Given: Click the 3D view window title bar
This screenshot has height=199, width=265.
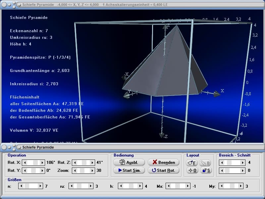Looking at the screenshot, I should click(x=132, y=5).
